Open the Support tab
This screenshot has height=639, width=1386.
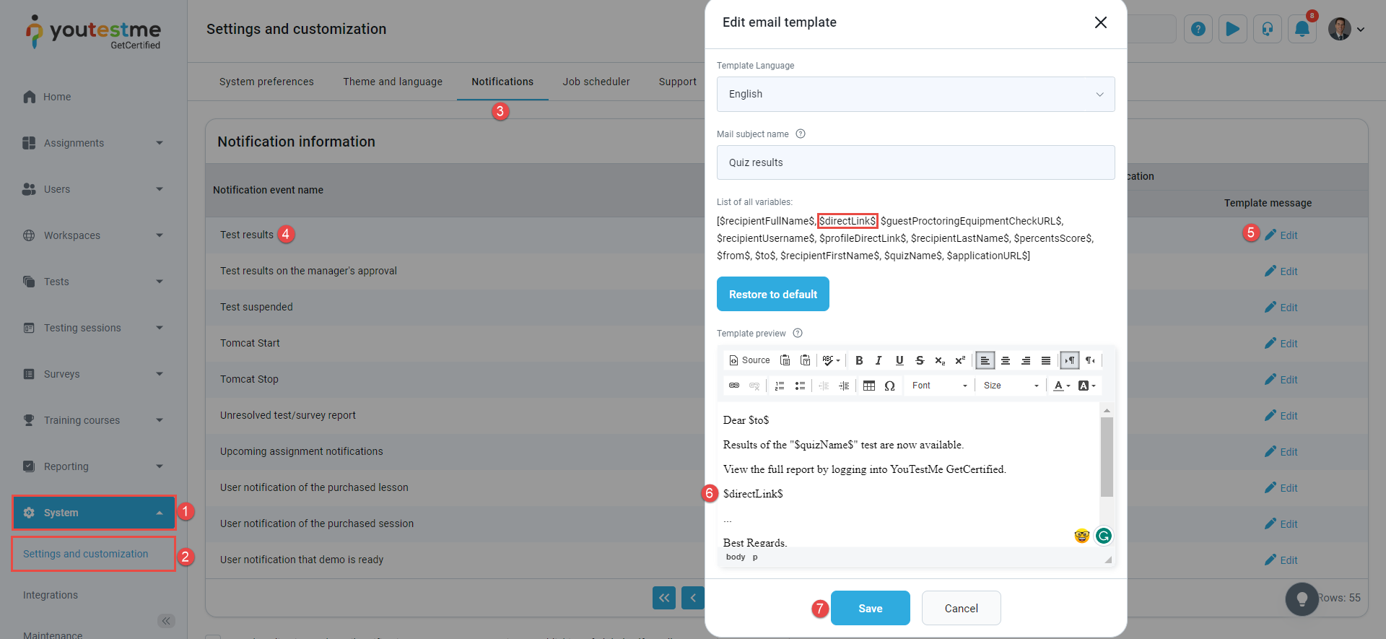[677, 82]
